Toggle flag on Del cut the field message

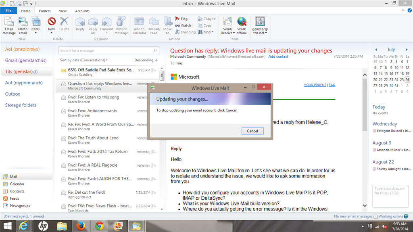pos(154,193)
